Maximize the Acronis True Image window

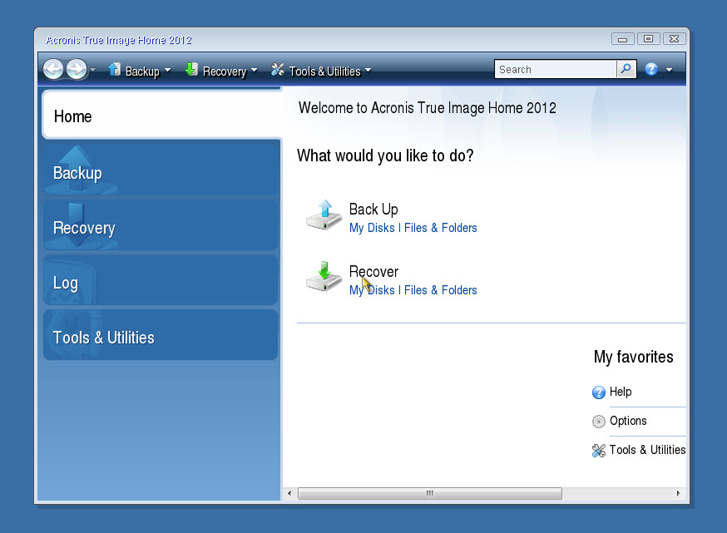click(648, 39)
